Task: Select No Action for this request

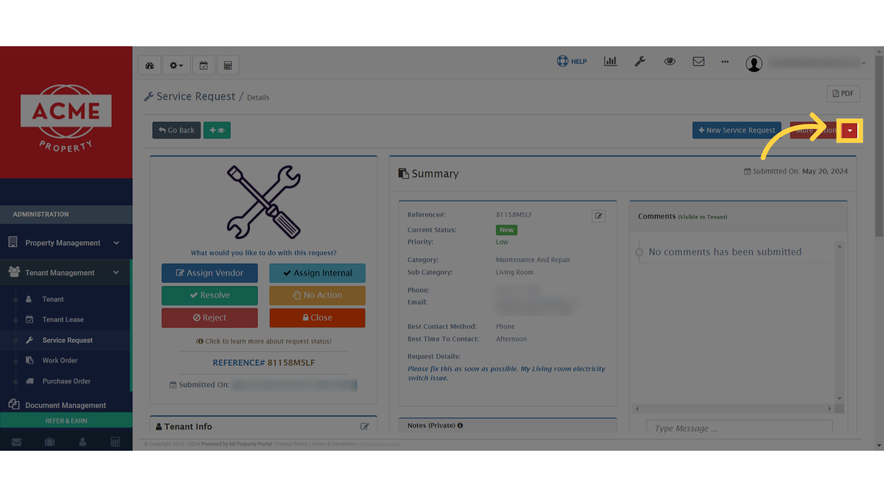Action: tap(317, 295)
